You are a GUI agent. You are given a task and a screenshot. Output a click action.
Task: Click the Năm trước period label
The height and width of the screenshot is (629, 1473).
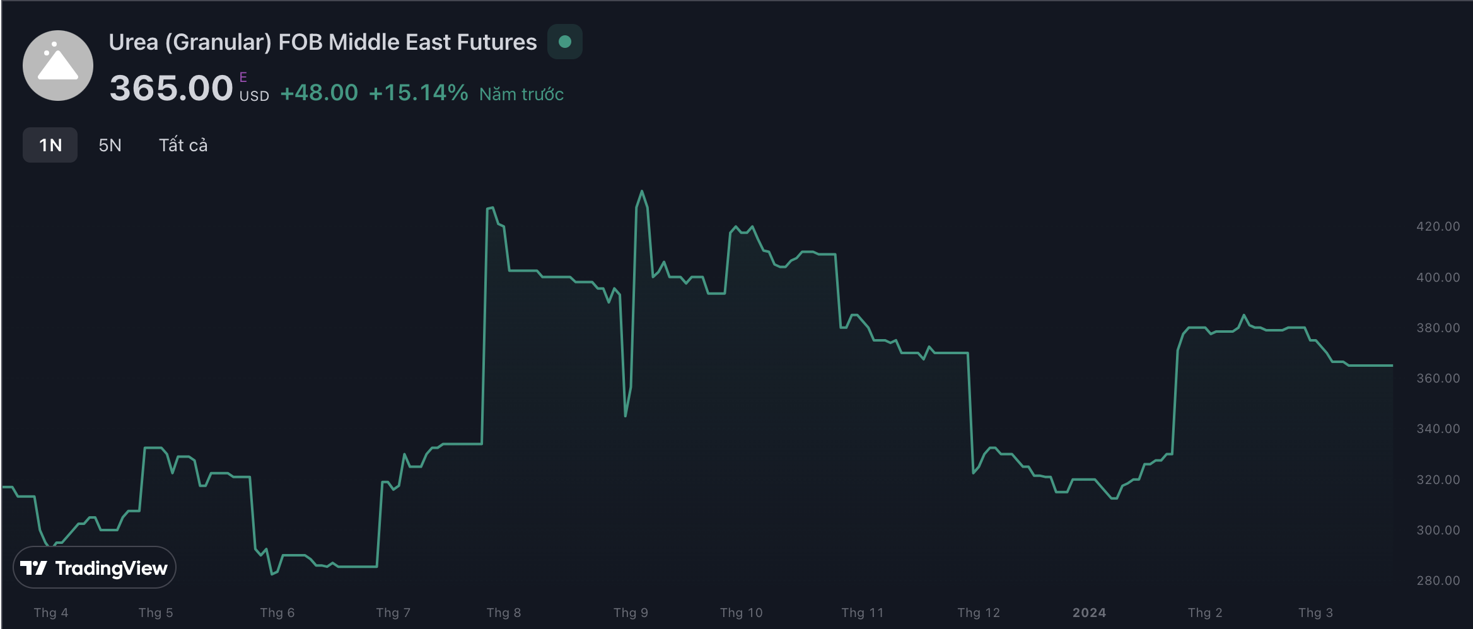(x=521, y=95)
